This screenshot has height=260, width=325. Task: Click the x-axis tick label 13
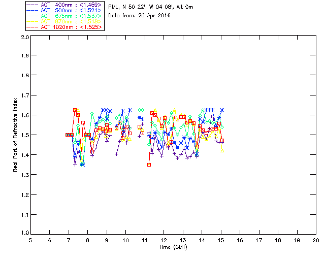183,240
